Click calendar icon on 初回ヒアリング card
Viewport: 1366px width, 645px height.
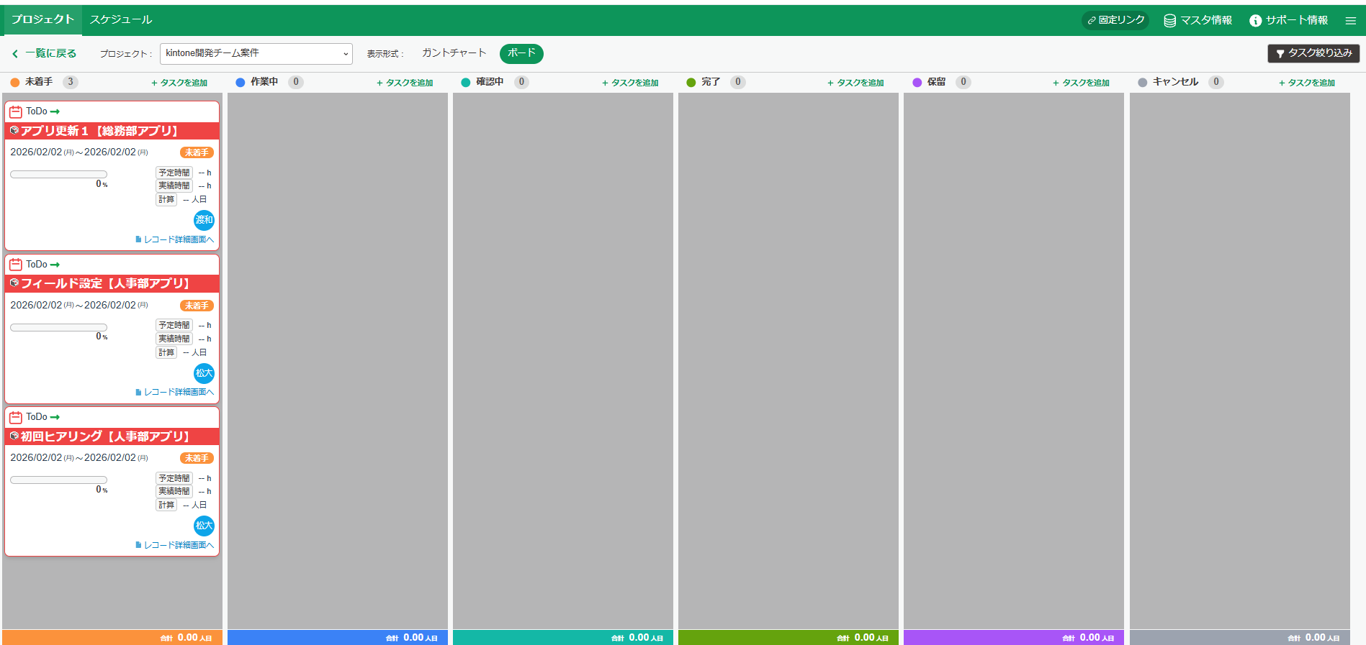[x=16, y=417]
